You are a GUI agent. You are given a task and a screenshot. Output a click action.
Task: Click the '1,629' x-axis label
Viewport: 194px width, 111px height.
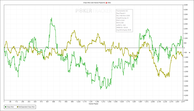[x=122, y=102]
